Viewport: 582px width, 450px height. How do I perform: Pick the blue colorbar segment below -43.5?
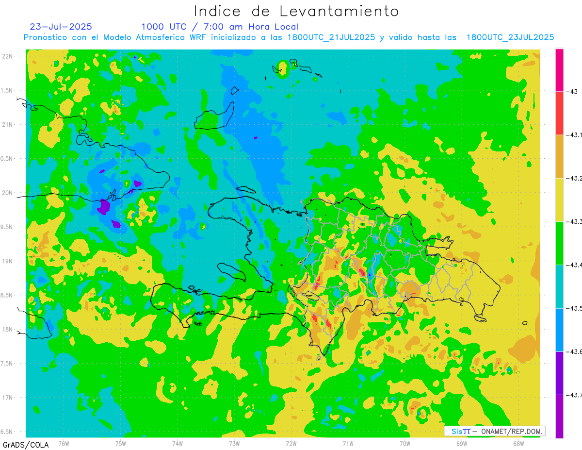coord(559,330)
